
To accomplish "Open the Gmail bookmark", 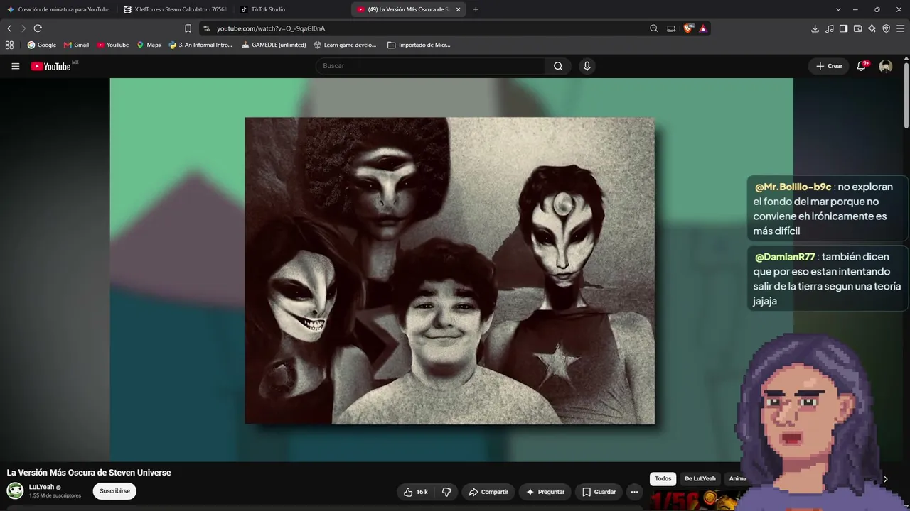I will click(x=77, y=45).
